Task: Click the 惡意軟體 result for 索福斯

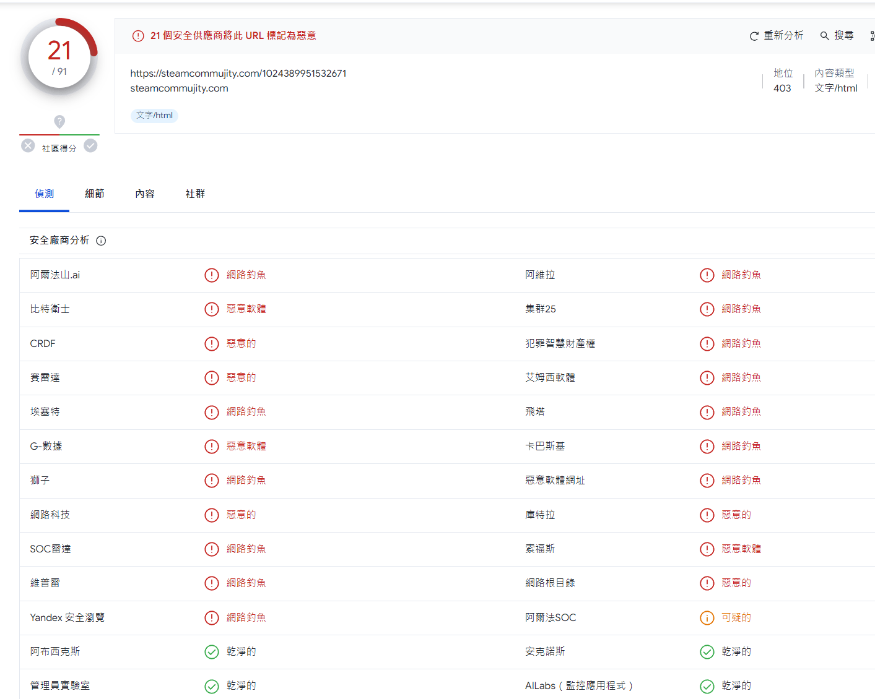Action: pyautogui.click(x=741, y=549)
